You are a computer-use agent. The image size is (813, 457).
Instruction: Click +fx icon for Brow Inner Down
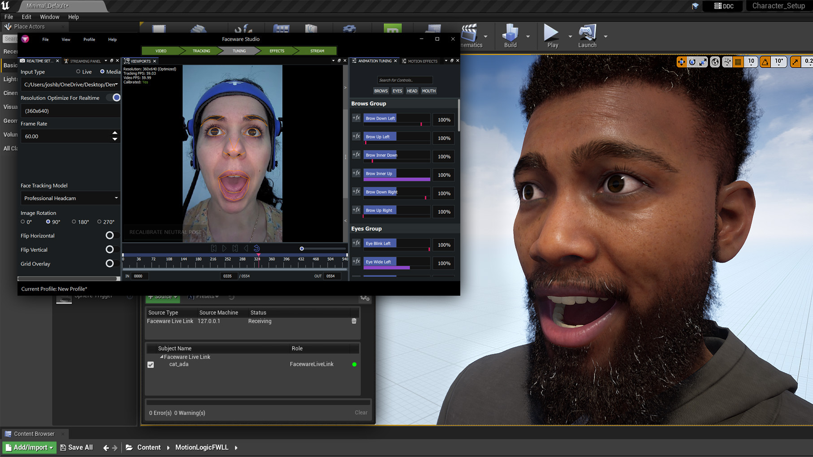click(356, 155)
